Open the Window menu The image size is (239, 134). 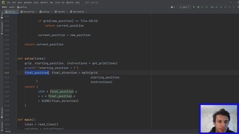click(70, 3)
